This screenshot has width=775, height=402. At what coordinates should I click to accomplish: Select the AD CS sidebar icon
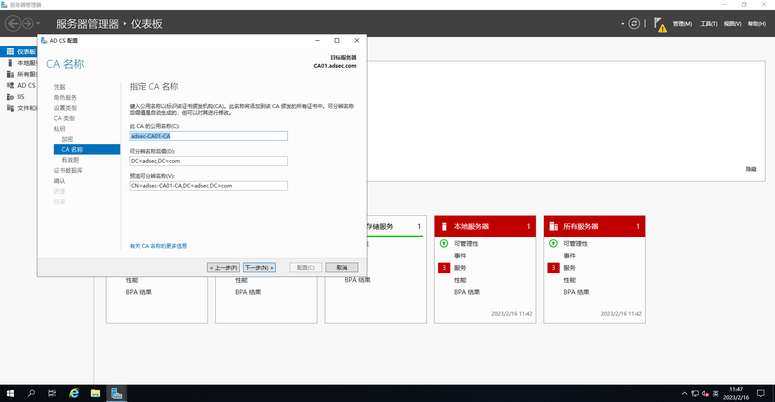click(10, 86)
